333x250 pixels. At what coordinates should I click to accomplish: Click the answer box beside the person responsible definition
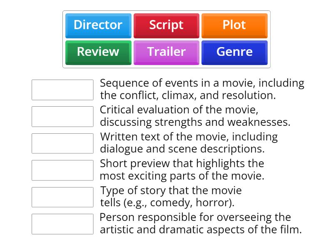(62, 224)
